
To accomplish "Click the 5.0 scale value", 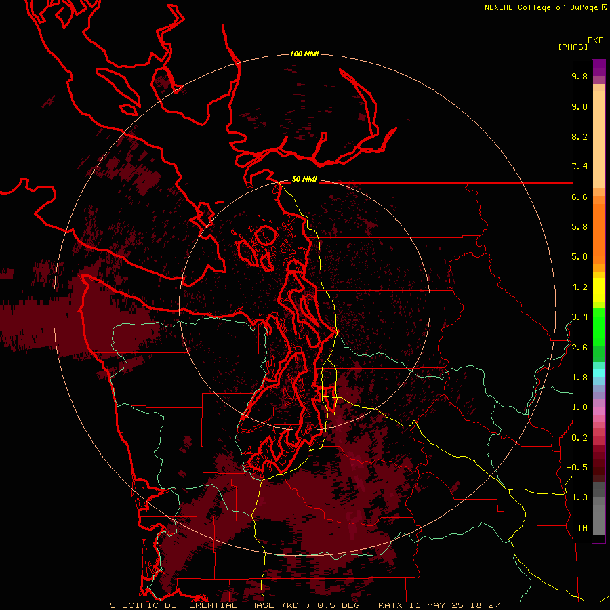I will [579, 257].
